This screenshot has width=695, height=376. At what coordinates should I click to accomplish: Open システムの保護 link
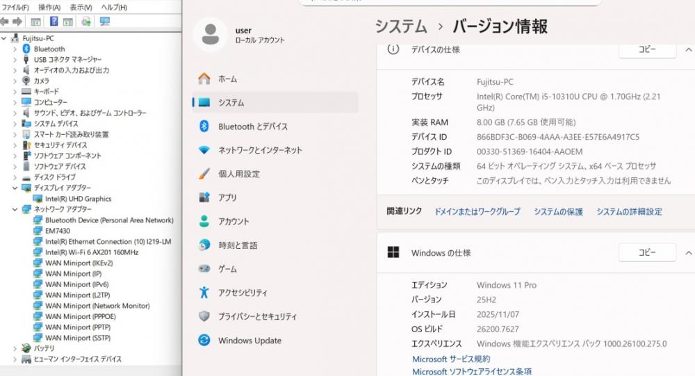tap(558, 211)
